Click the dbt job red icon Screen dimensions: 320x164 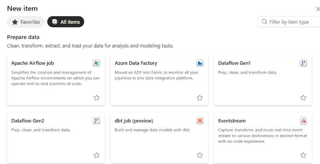[200, 120]
